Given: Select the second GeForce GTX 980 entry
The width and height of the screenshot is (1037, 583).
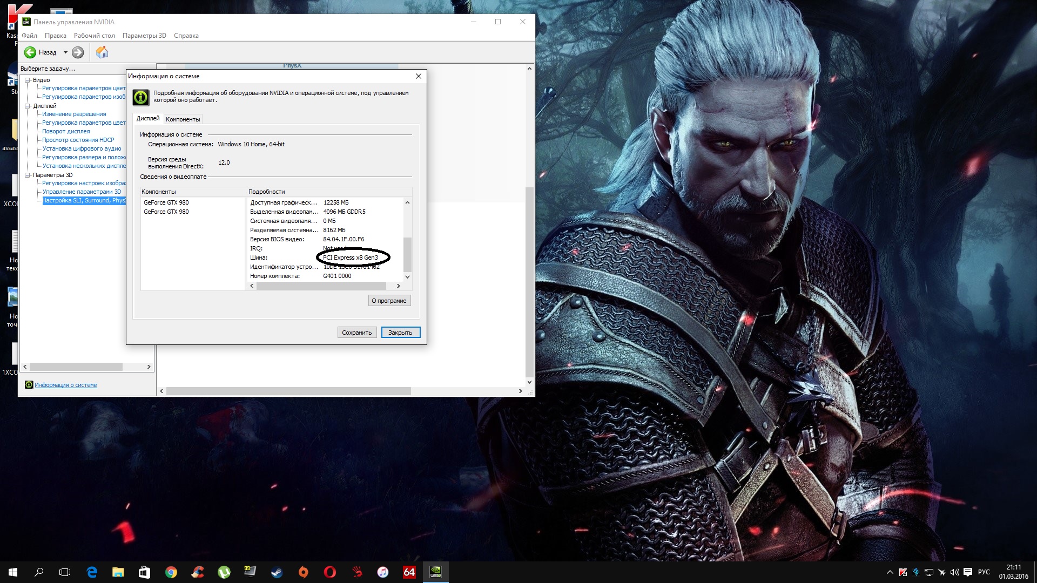Looking at the screenshot, I should pos(166,212).
